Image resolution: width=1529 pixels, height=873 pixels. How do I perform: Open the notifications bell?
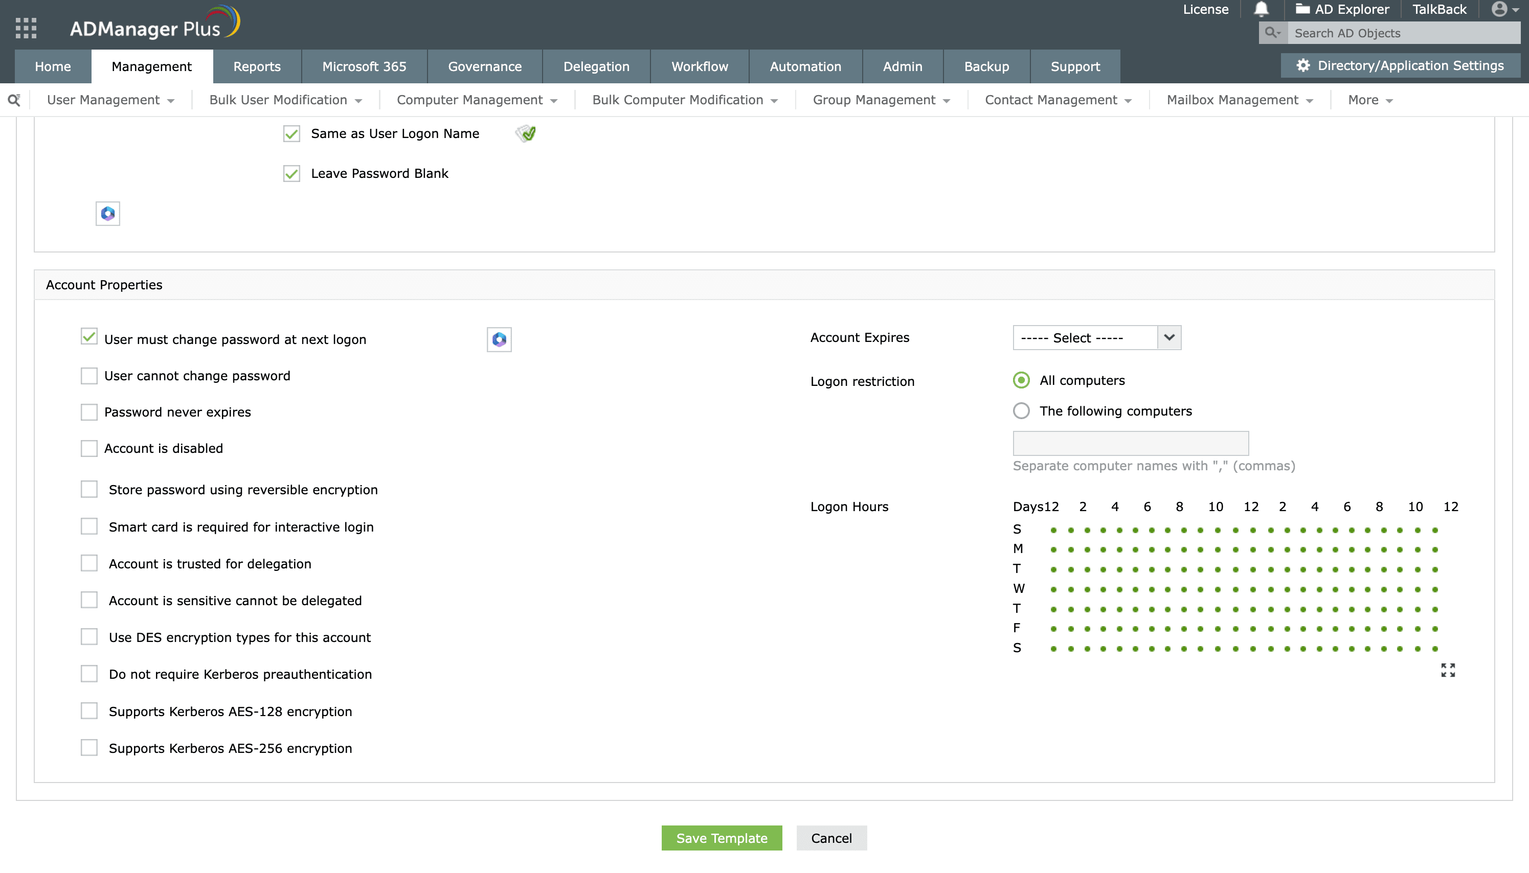1261,10
